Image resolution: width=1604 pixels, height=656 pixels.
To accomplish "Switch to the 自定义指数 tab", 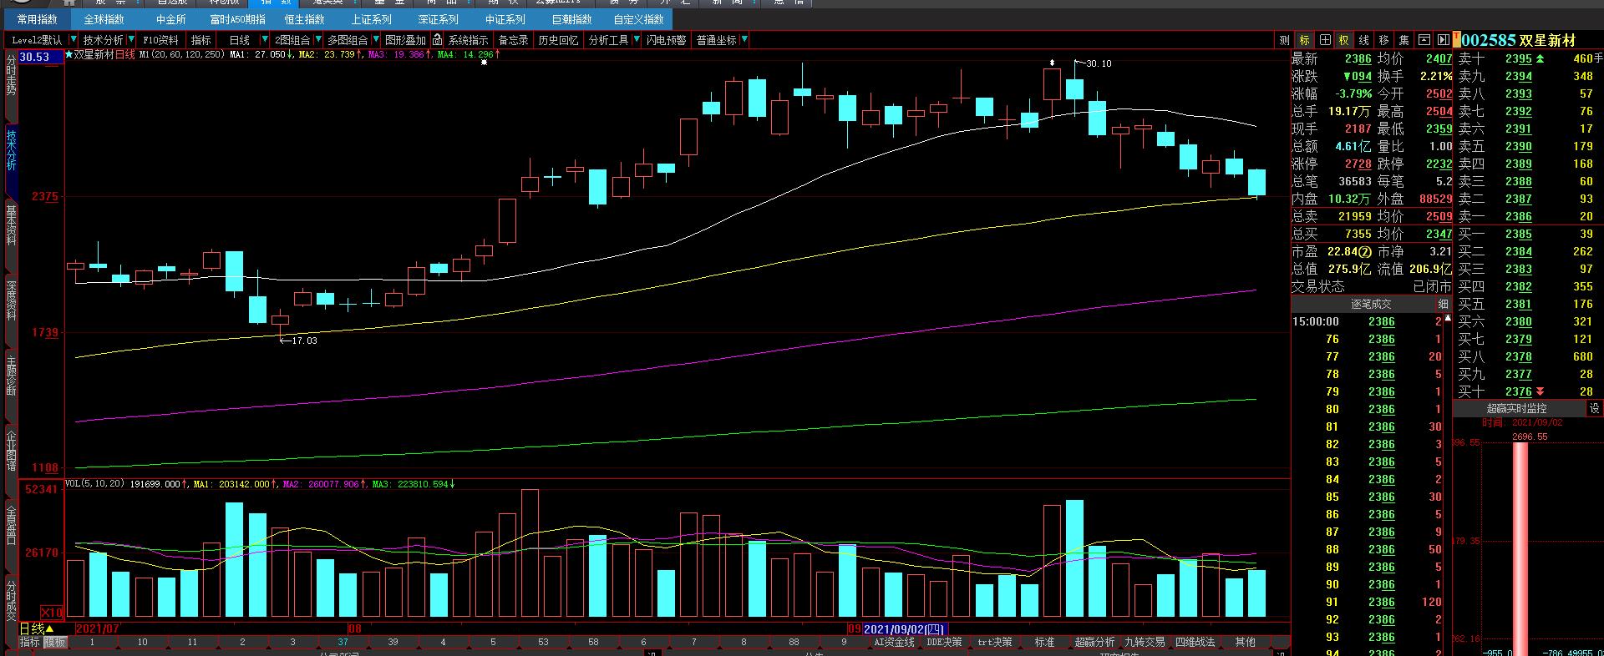I will [x=638, y=19].
